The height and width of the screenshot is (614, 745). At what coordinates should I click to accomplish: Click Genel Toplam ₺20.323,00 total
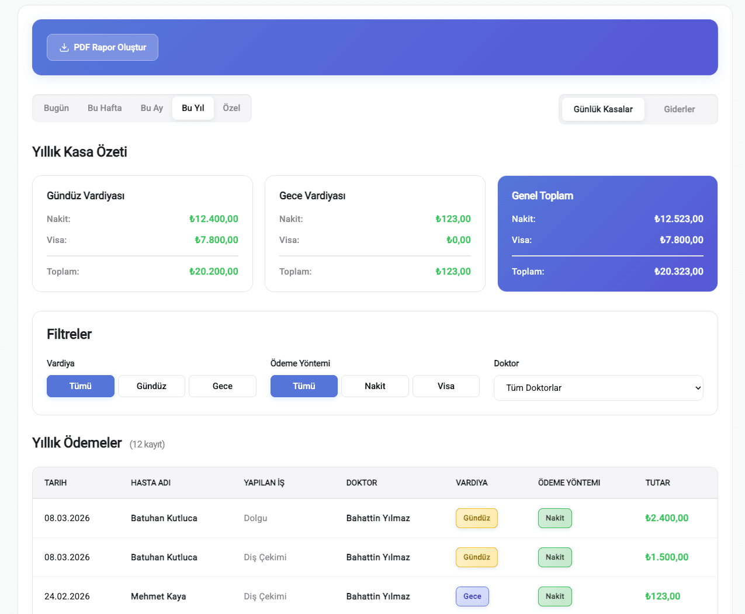679,272
